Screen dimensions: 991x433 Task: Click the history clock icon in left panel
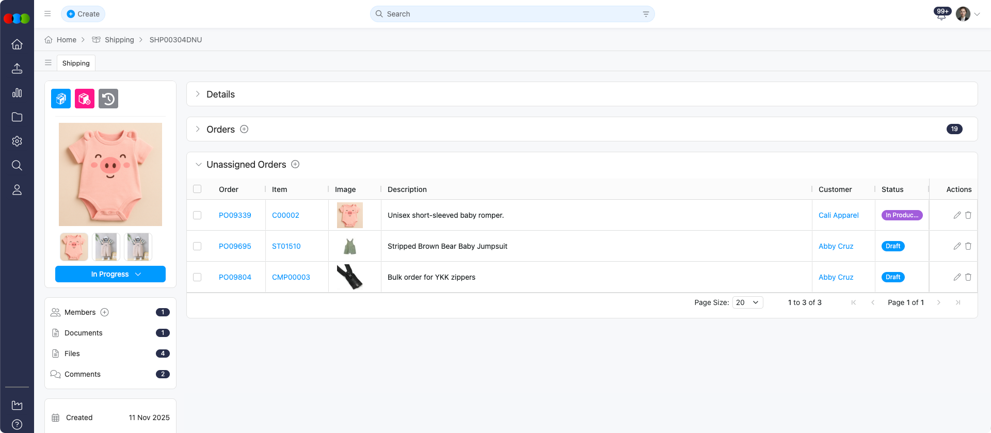[x=108, y=99]
